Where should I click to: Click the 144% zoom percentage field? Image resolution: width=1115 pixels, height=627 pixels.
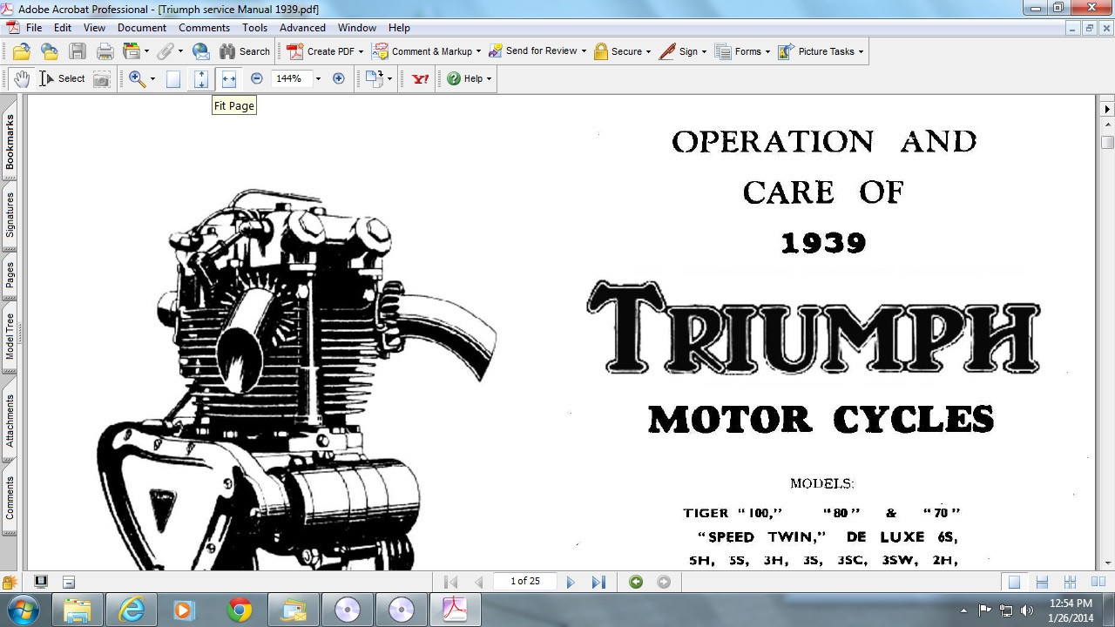tap(290, 78)
